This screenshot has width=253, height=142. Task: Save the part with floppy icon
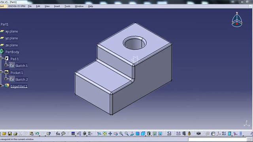pyautogui.click(x=10, y=133)
